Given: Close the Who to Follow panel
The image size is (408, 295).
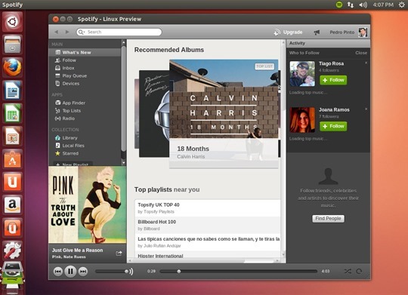Looking at the screenshot, I should coord(361,53).
